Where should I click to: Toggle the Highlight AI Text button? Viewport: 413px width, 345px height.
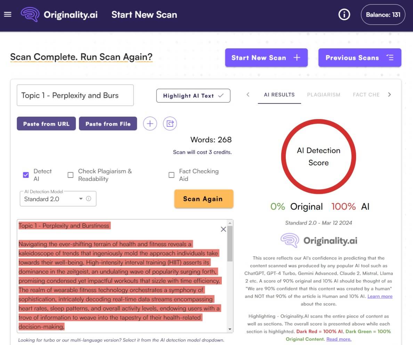(193, 96)
